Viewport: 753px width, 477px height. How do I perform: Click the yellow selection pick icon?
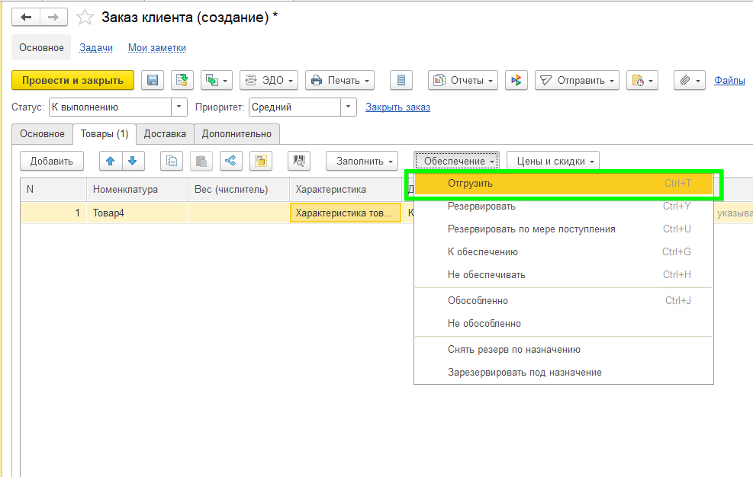[x=261, y=162]
